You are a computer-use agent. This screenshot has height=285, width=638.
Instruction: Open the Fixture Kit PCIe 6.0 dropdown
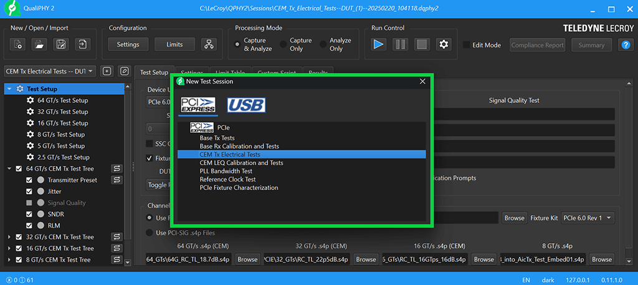pos(588,218)
